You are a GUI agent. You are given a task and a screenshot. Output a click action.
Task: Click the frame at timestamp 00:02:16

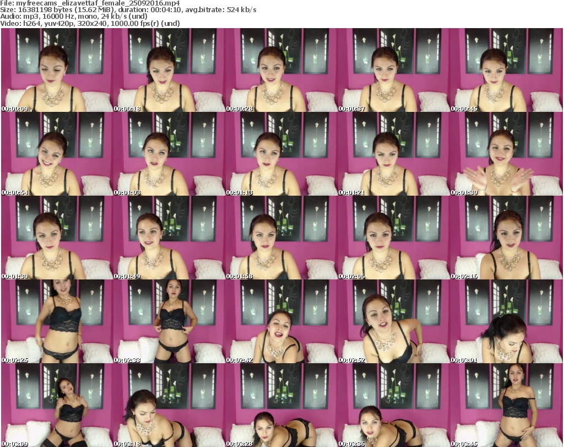click(506, 238)
